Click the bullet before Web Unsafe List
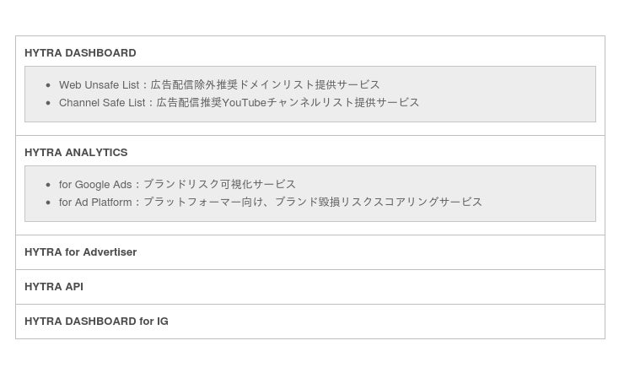 [x=48, y=85]
